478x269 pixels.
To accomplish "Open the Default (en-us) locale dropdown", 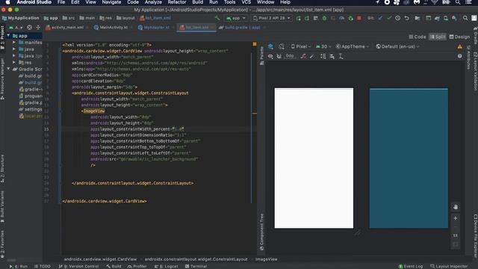I will [397, 46].
